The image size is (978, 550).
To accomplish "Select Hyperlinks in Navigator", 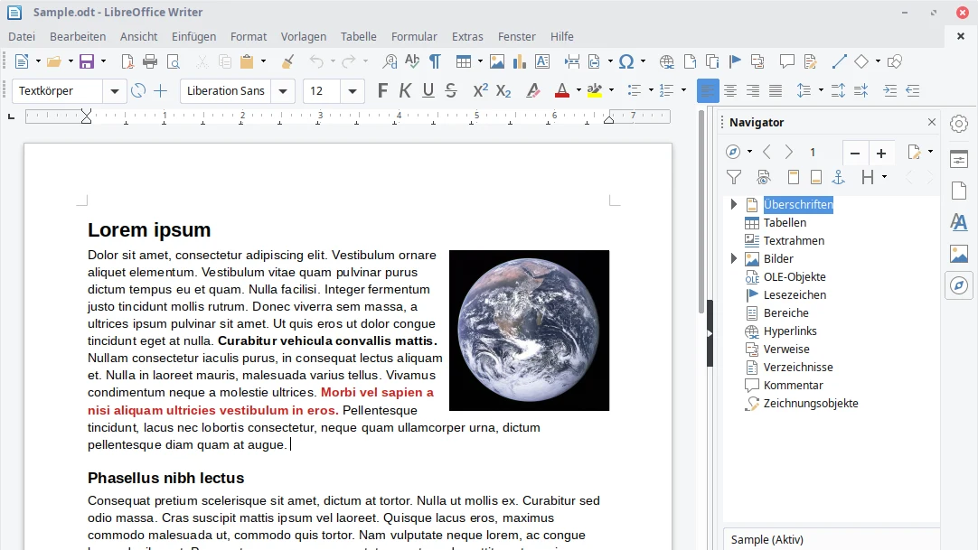I will pos(790,331).
